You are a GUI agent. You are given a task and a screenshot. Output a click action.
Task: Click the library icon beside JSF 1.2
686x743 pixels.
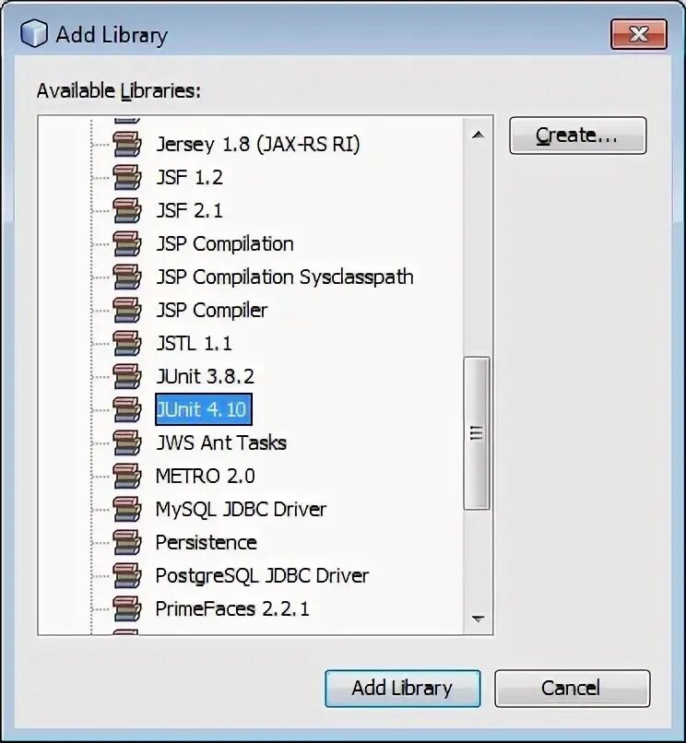(x=127, y=177)
